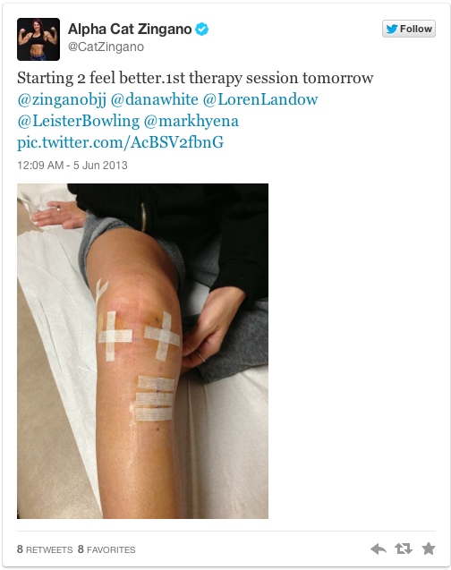Click the blue verified badge
451x570 pixels.
click(202, 29)
